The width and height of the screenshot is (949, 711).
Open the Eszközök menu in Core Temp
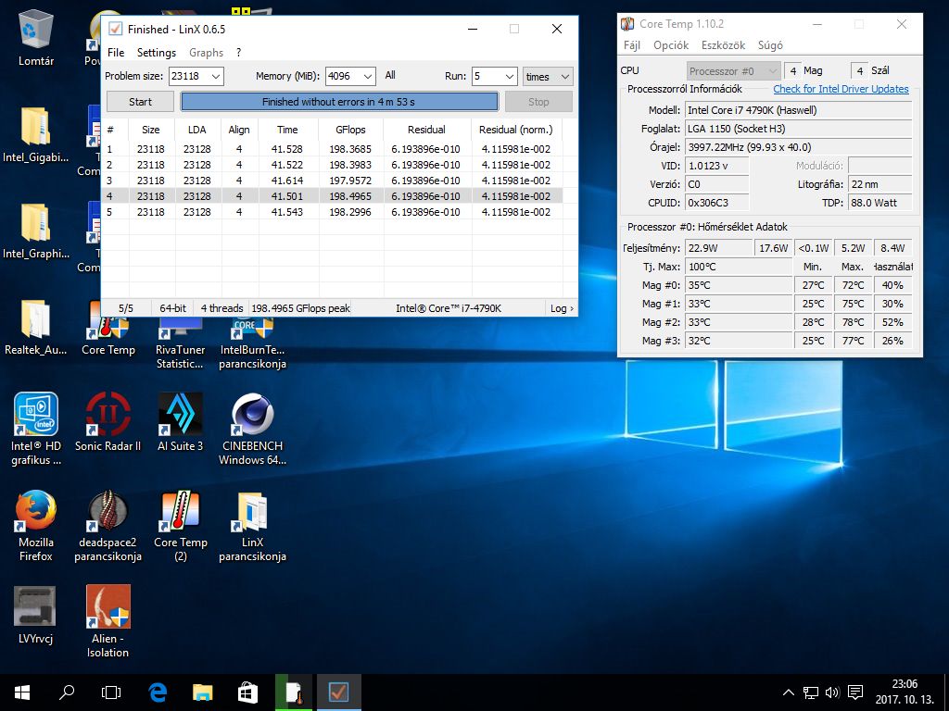click(723, 45)
